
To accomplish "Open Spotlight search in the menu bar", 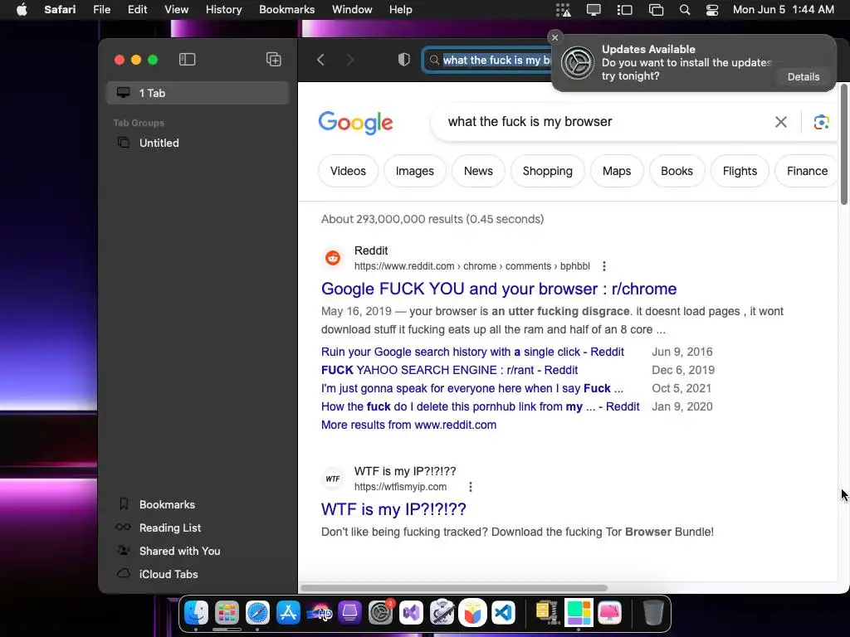I will point(685,10).
